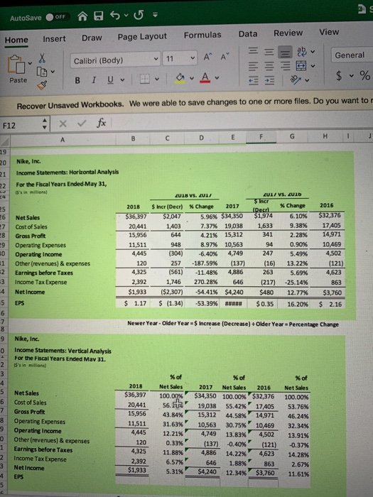Click the formula bar Enter checkmark icon
The height and width of the screenshot is (497, 373).
point(82,124)
